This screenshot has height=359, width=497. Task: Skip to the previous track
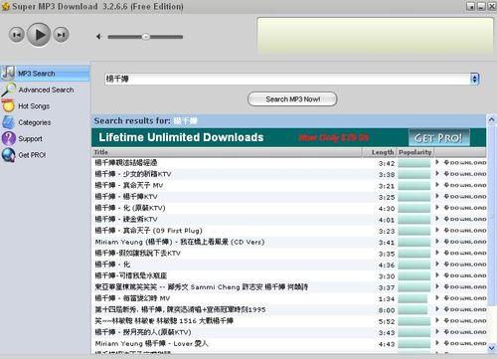pyautogui.click(x=17, y=35)
